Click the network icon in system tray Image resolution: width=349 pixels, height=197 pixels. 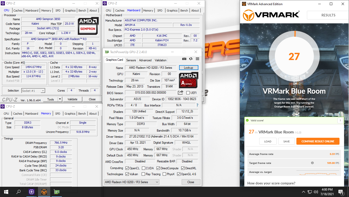click(x=310, y=192)
